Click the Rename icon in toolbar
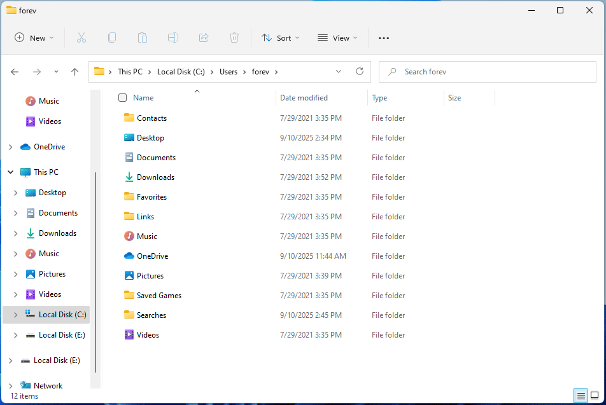 (x=173, y=38)
